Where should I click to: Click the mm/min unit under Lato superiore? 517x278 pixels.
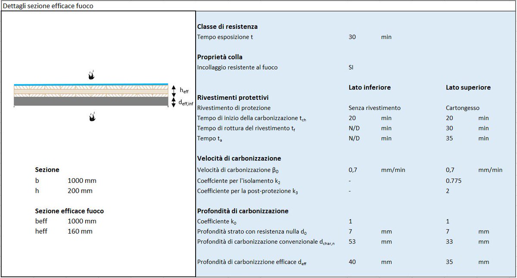tap(490, 170)
